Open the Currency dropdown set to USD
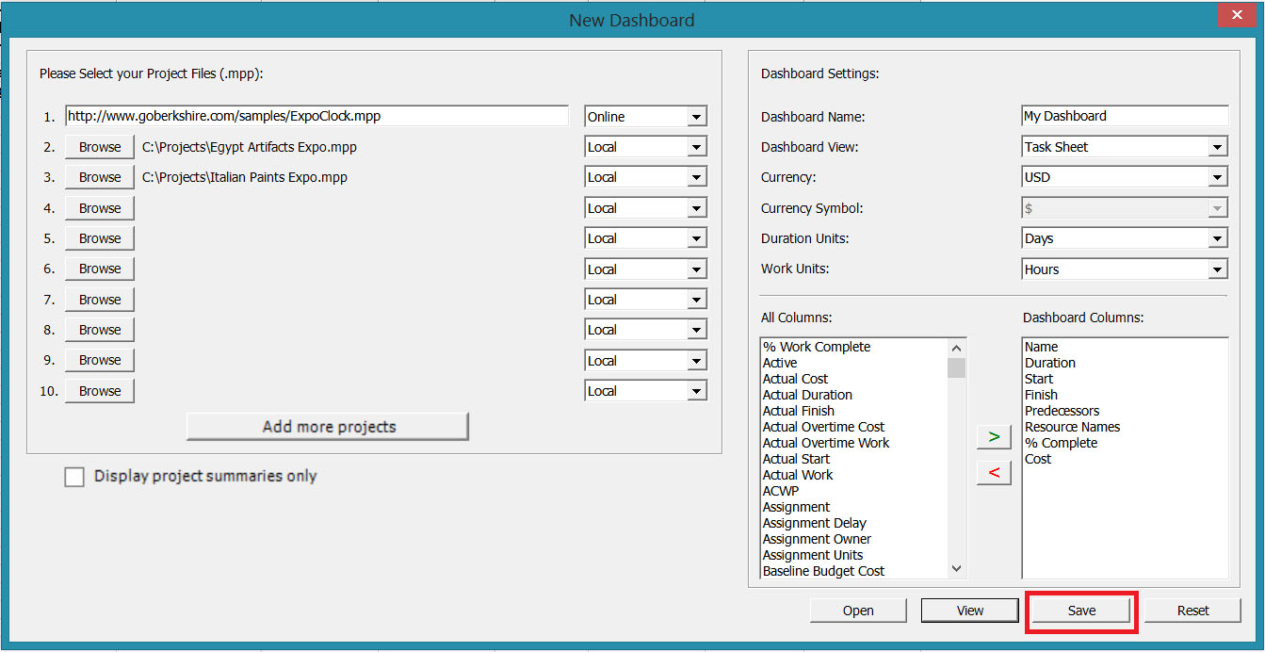The width and height of the screenshot is (1265, 652). click(x=1219, y=176)
